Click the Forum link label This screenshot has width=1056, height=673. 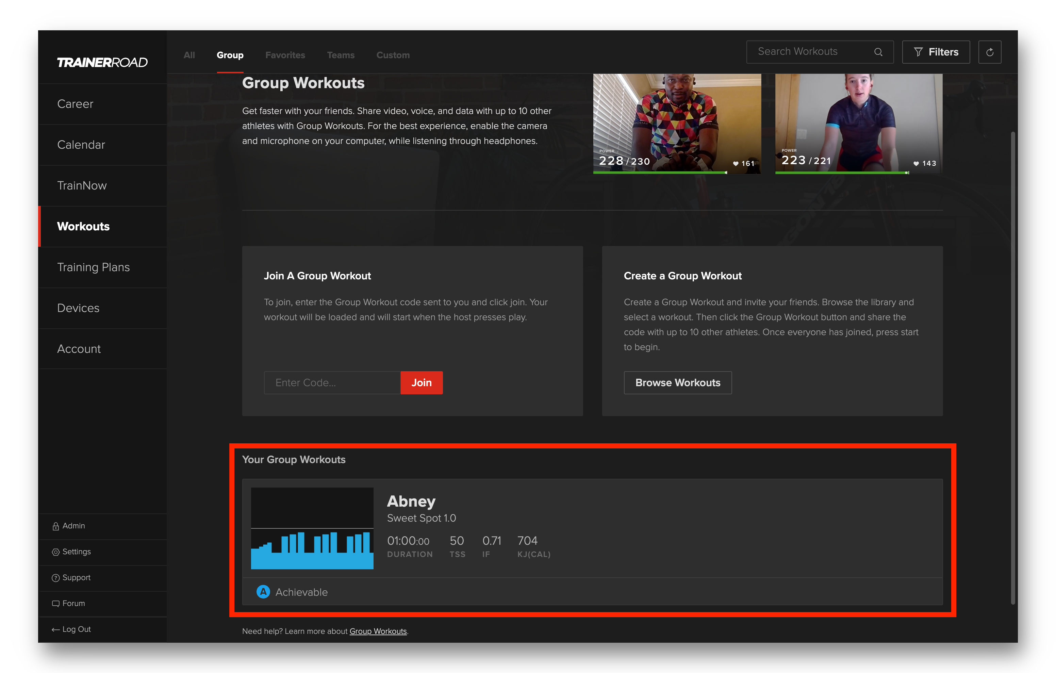[x=74, y=604]
